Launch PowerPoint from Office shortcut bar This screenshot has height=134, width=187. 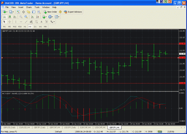click(170, 1)
